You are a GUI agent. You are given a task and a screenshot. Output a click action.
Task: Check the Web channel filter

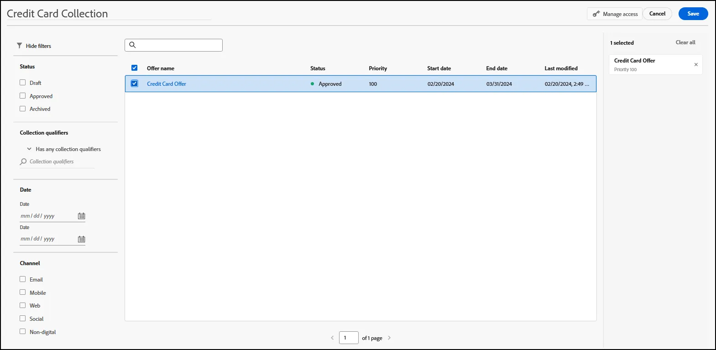point(22,305)
